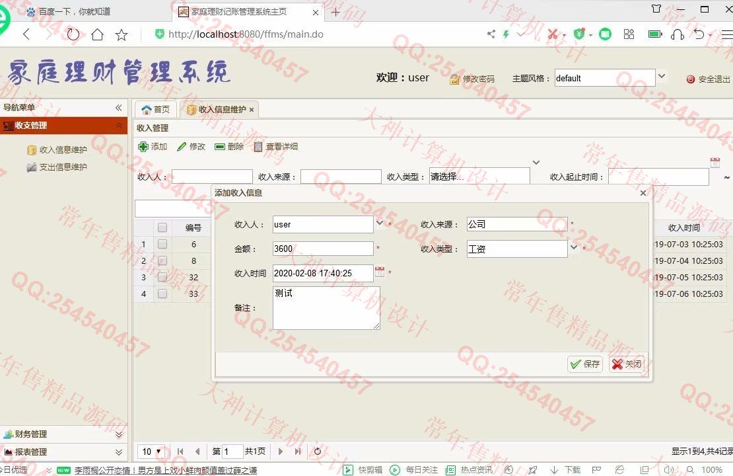Go to the last page of results
Image resolution: width=733 pixels, height=476 pixels.
298,452
